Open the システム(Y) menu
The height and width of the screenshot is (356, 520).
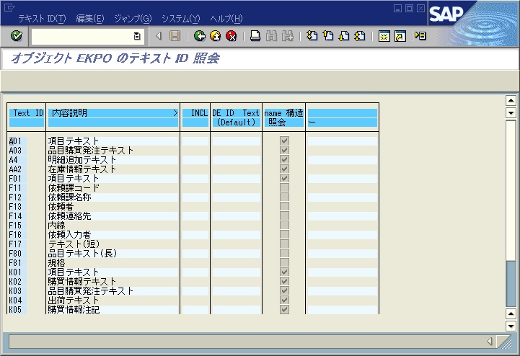tap(180, 18)
